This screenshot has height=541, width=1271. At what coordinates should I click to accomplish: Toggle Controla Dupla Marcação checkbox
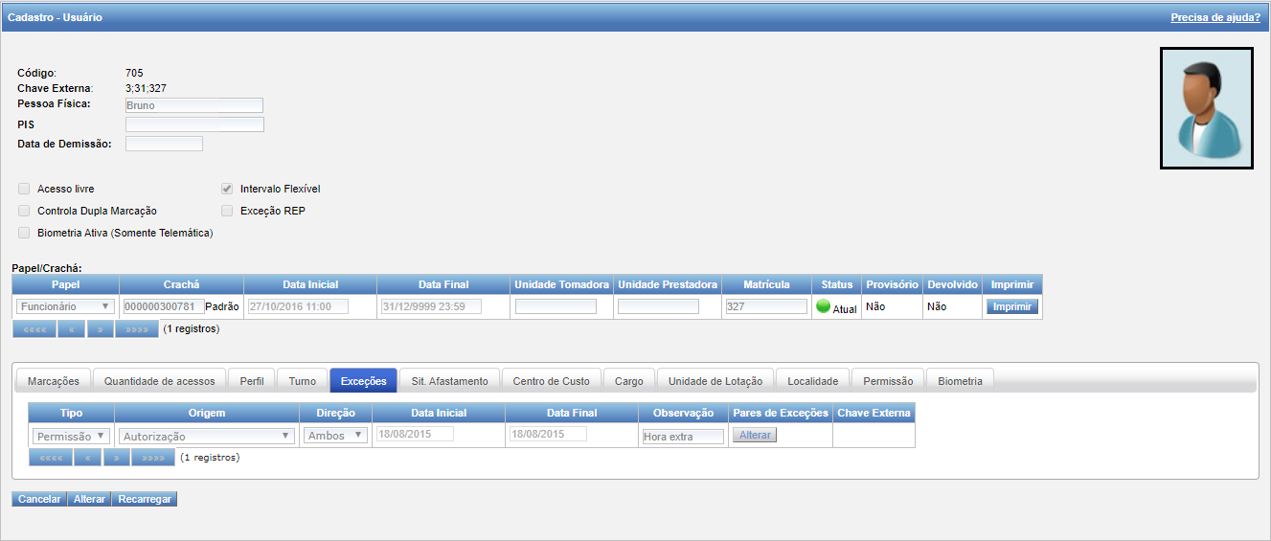pos(24,211)
